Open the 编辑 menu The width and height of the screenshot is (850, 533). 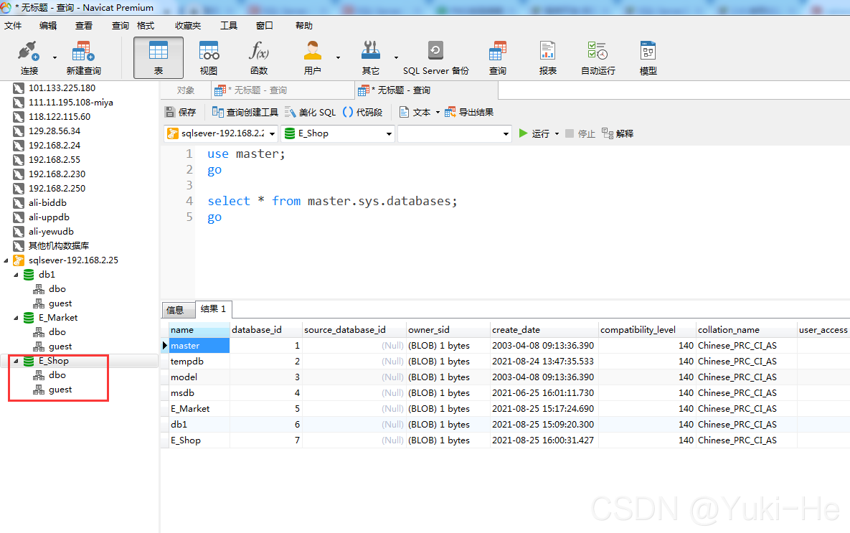tap(48, 26)
